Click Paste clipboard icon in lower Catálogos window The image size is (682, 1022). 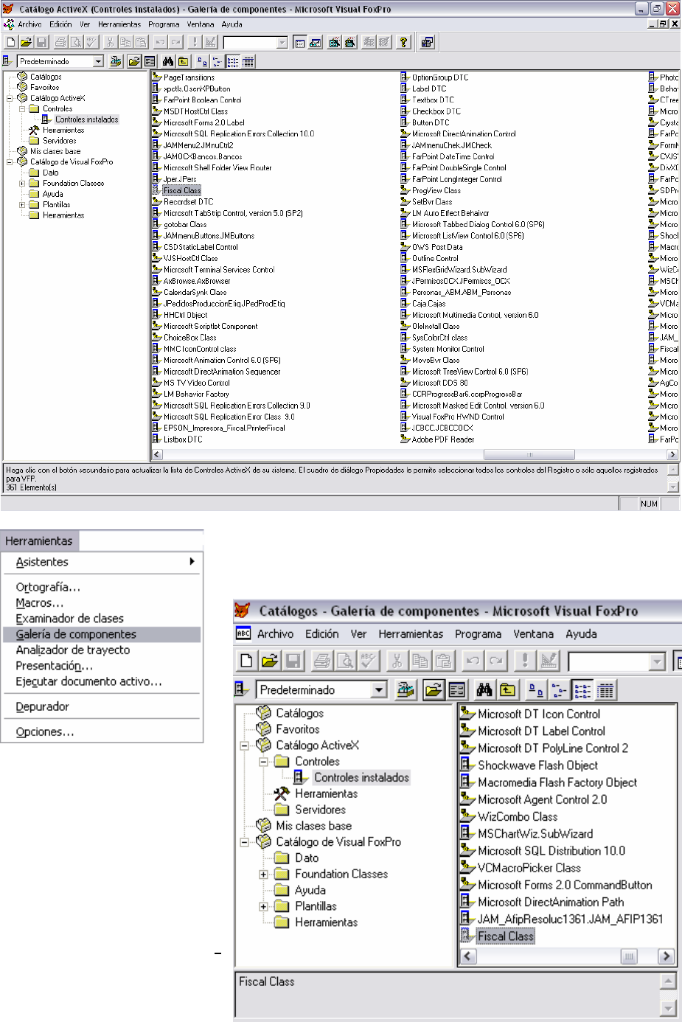(443, 661)
